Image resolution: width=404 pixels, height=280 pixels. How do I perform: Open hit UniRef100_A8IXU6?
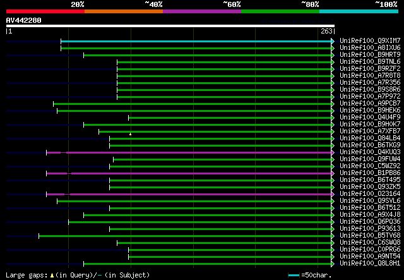click(x=370, y=48)
